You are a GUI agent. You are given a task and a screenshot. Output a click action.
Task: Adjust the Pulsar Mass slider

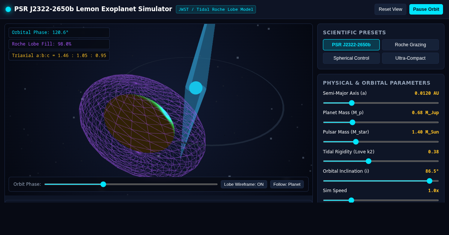coord(381,142)
